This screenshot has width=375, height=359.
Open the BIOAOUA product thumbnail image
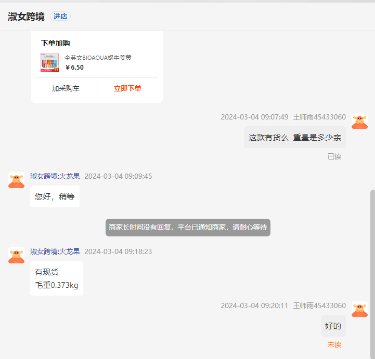pyautogui.click(x=49, y=62)
